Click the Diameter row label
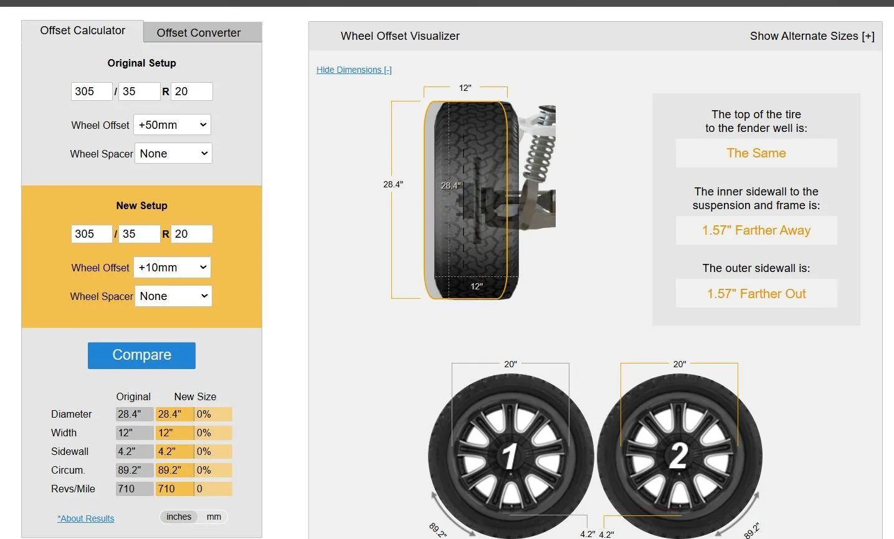 tap(71, 414)
